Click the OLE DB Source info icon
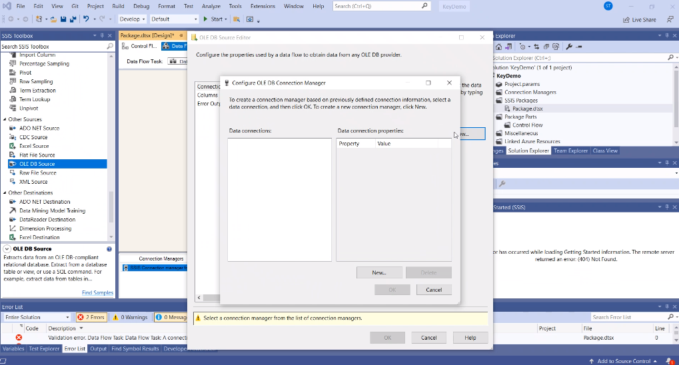Viewport: 679px width, 365px height. [x=109, y=249]
